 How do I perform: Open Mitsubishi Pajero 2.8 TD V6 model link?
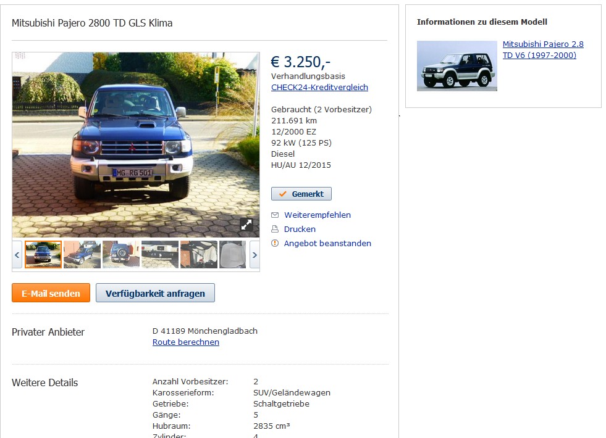543,49
